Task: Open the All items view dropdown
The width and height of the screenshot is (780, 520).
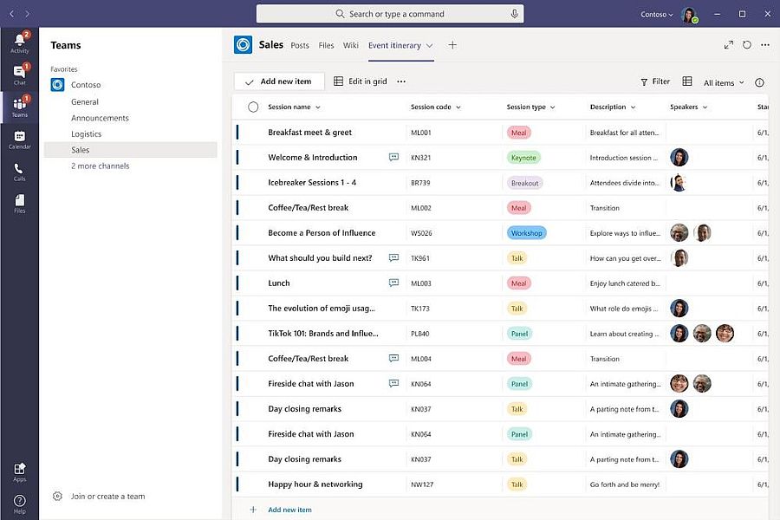Action: 724,83
